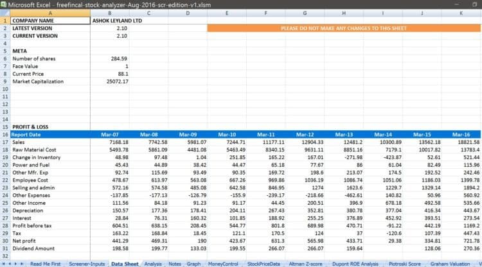The height and width of the screenshot is (267, 482).
Task: Click the COMPANY NAME cell
Action: click(50, 21)
